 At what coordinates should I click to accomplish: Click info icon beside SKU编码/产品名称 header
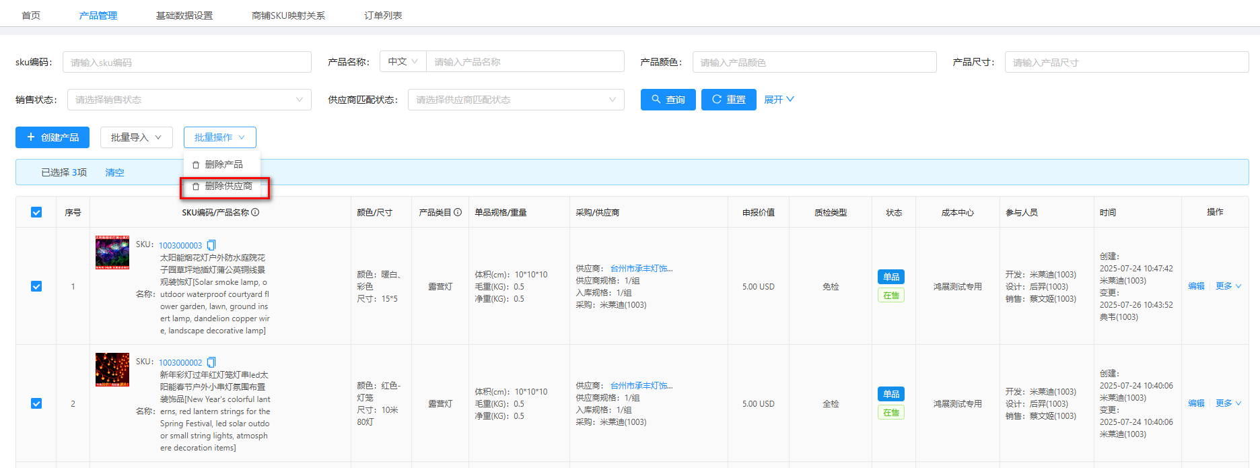[x=255, y=212]
